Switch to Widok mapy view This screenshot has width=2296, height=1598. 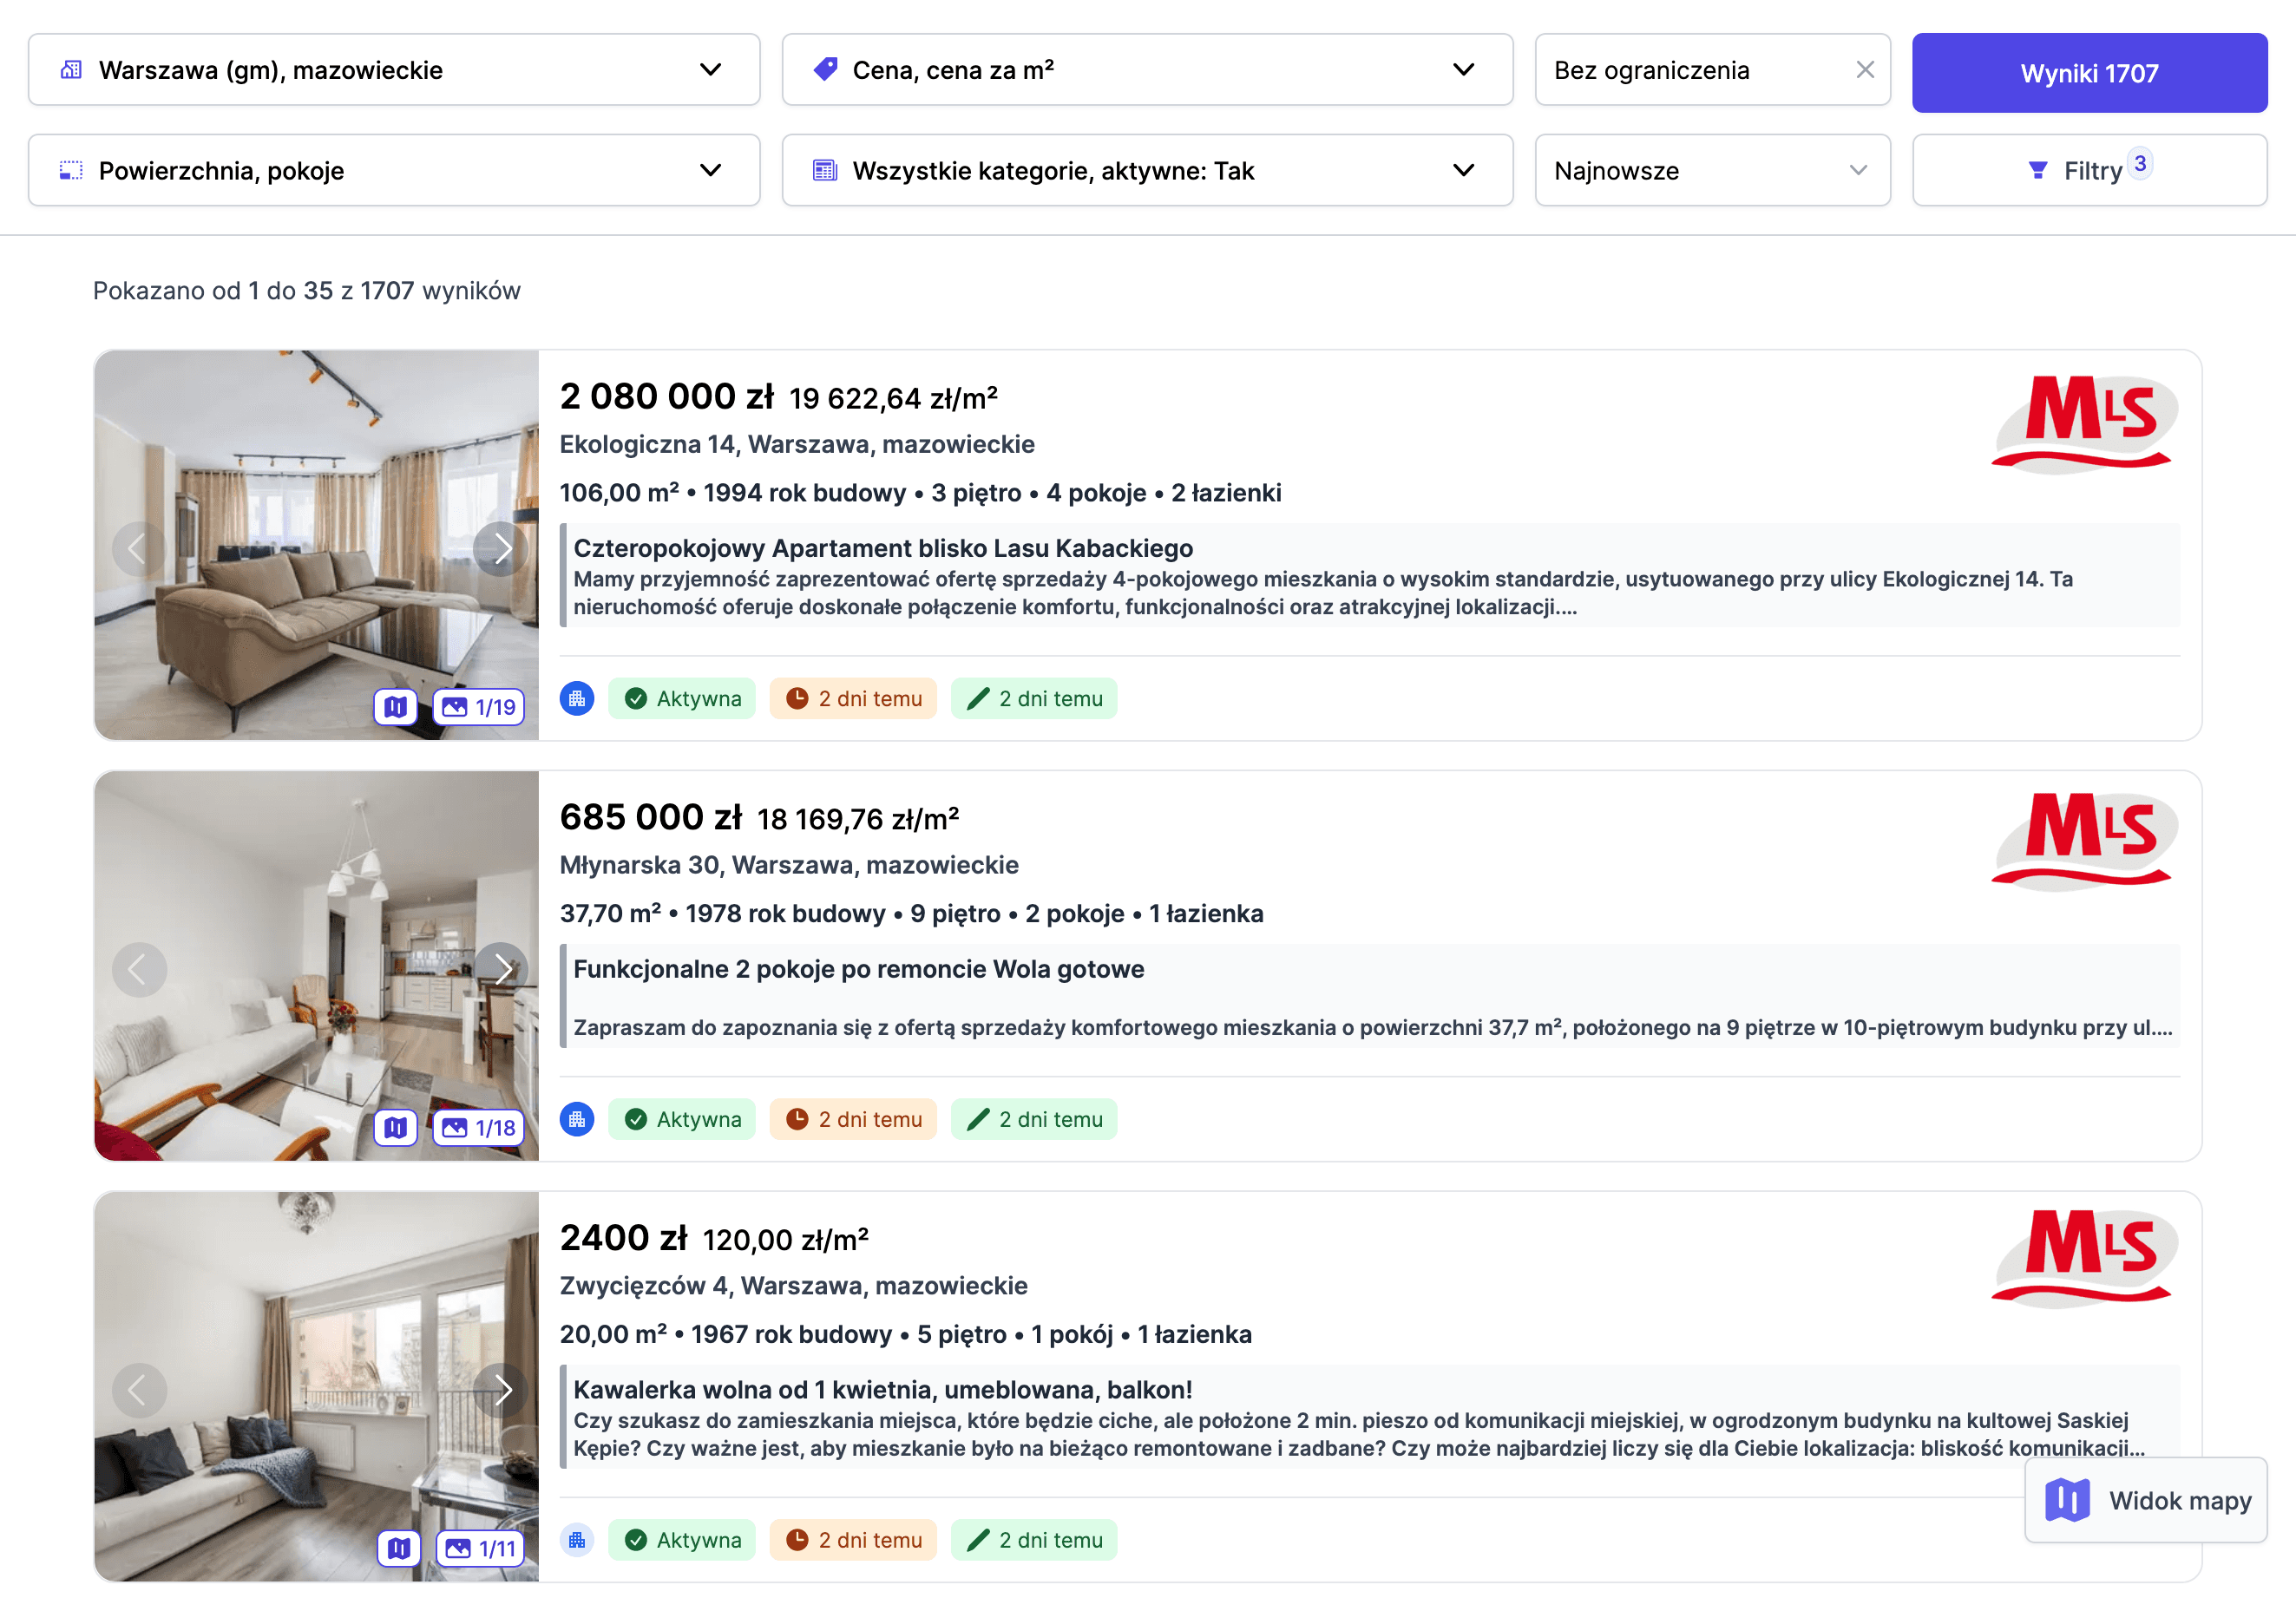[2145, 1500]
